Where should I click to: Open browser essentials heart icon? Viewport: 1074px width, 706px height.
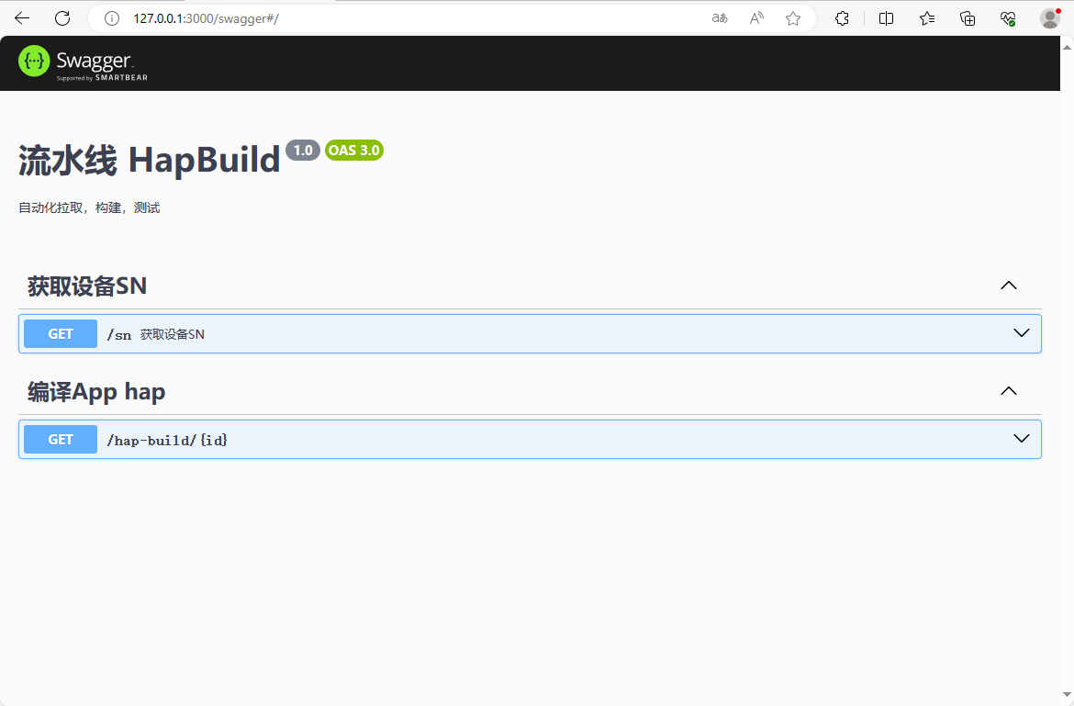pyautogui.click(x=1008, y=18)
